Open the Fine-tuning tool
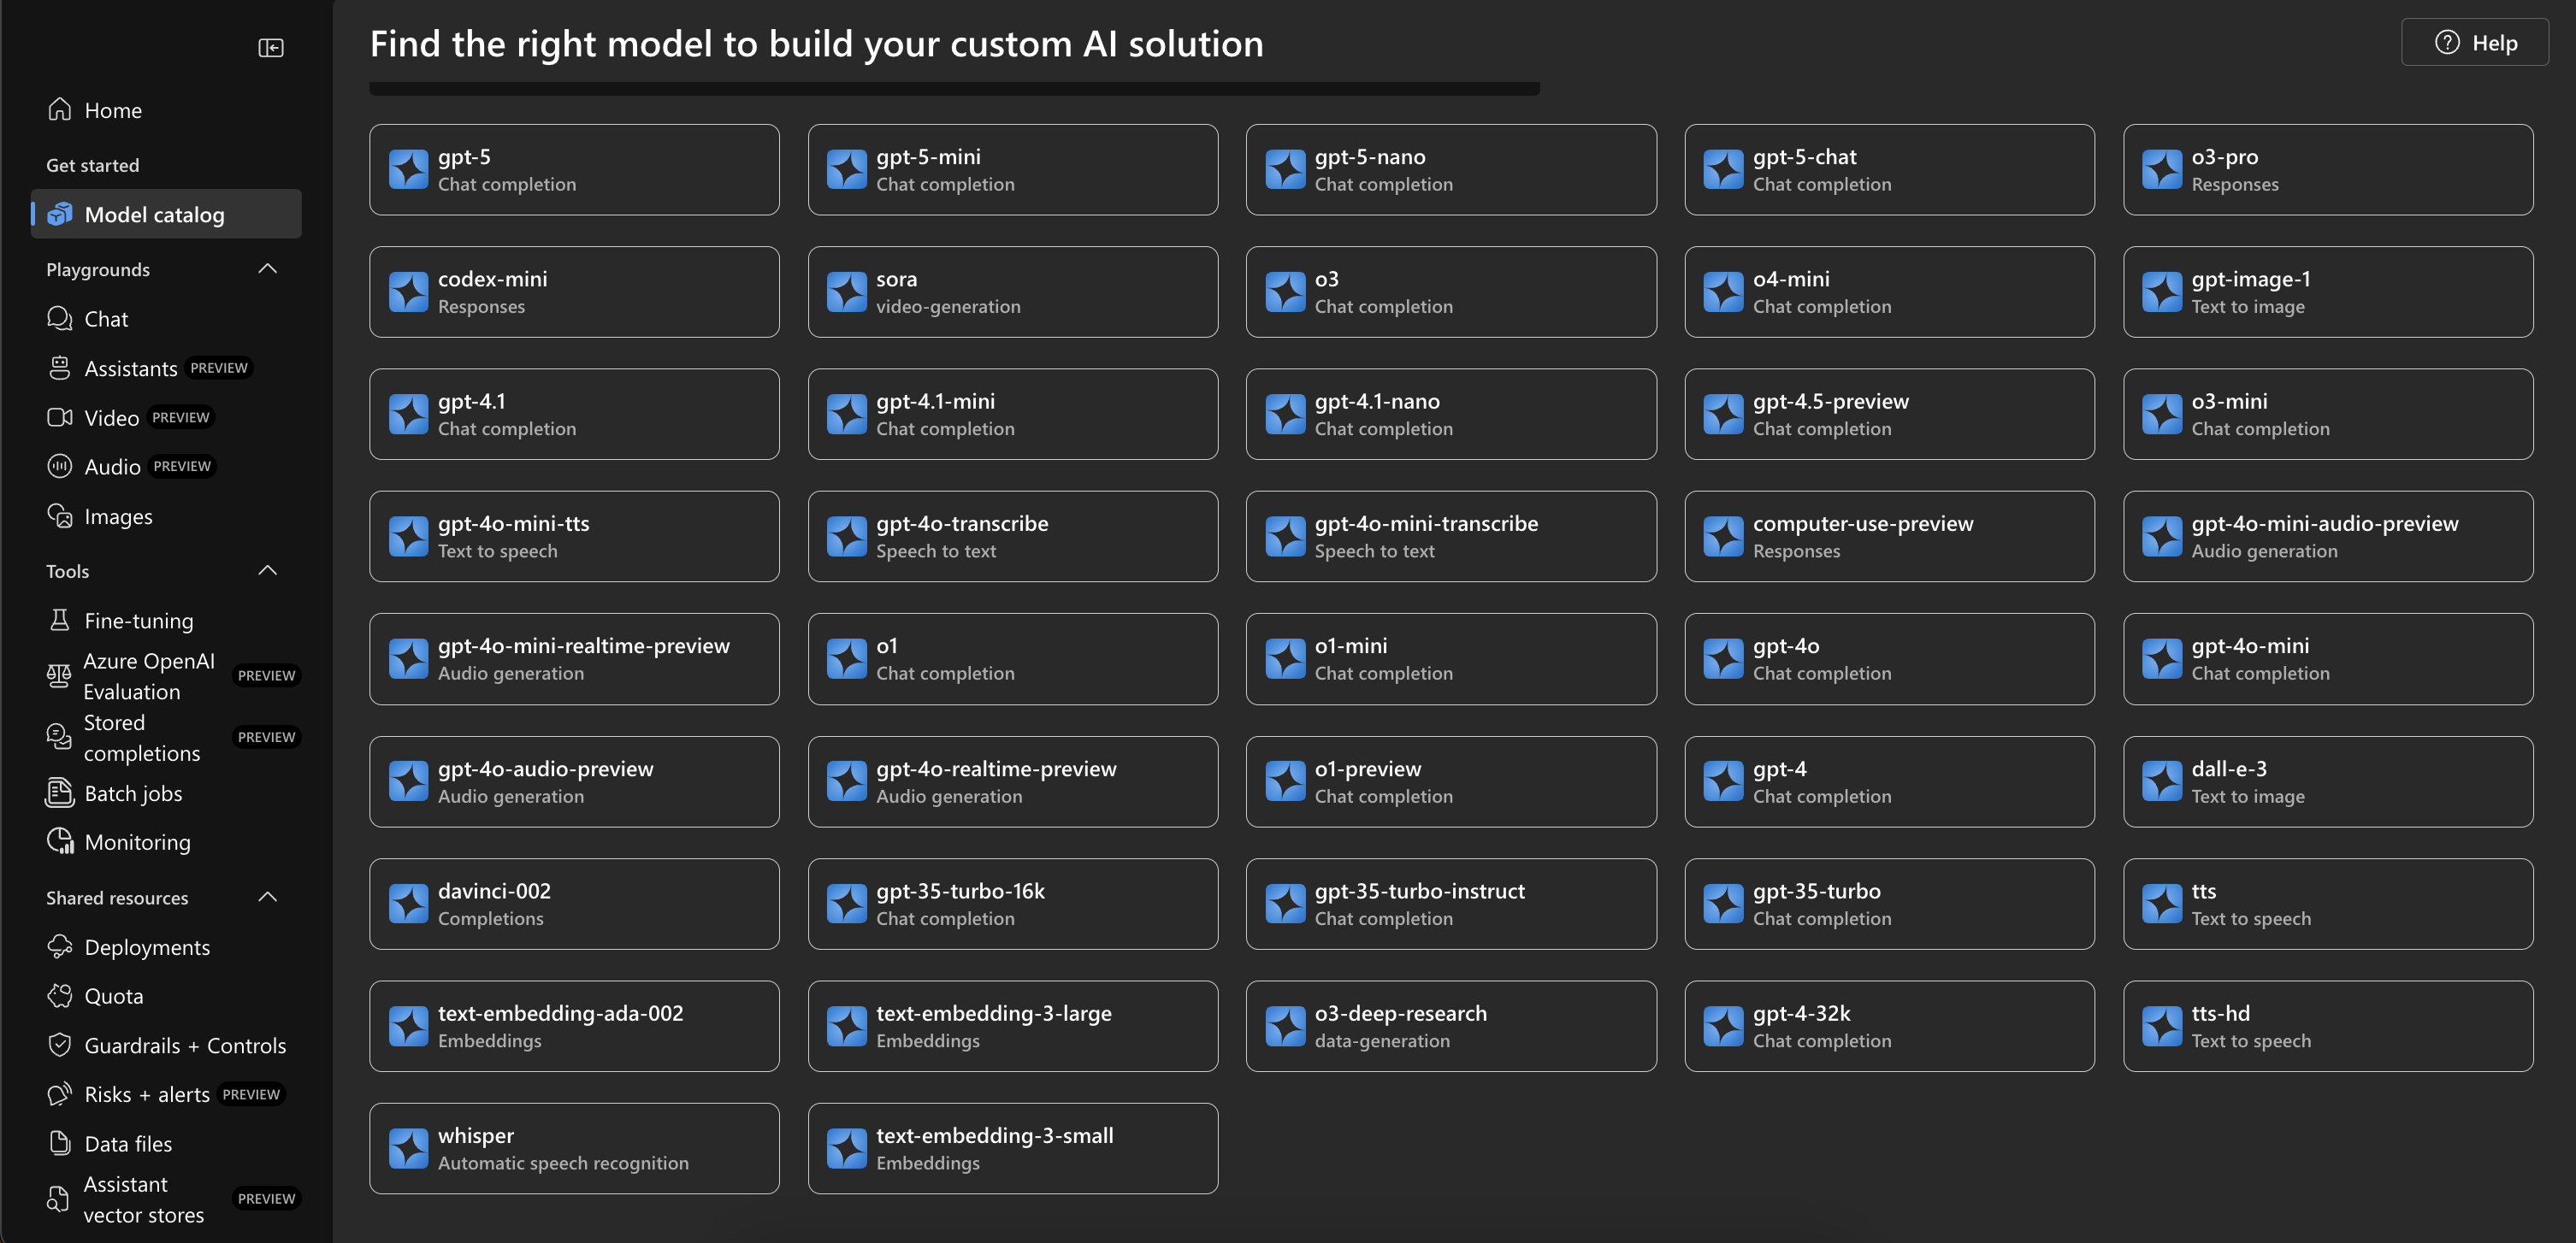The height and width of the screenshot is (1243, 2576). pos(136,621)
